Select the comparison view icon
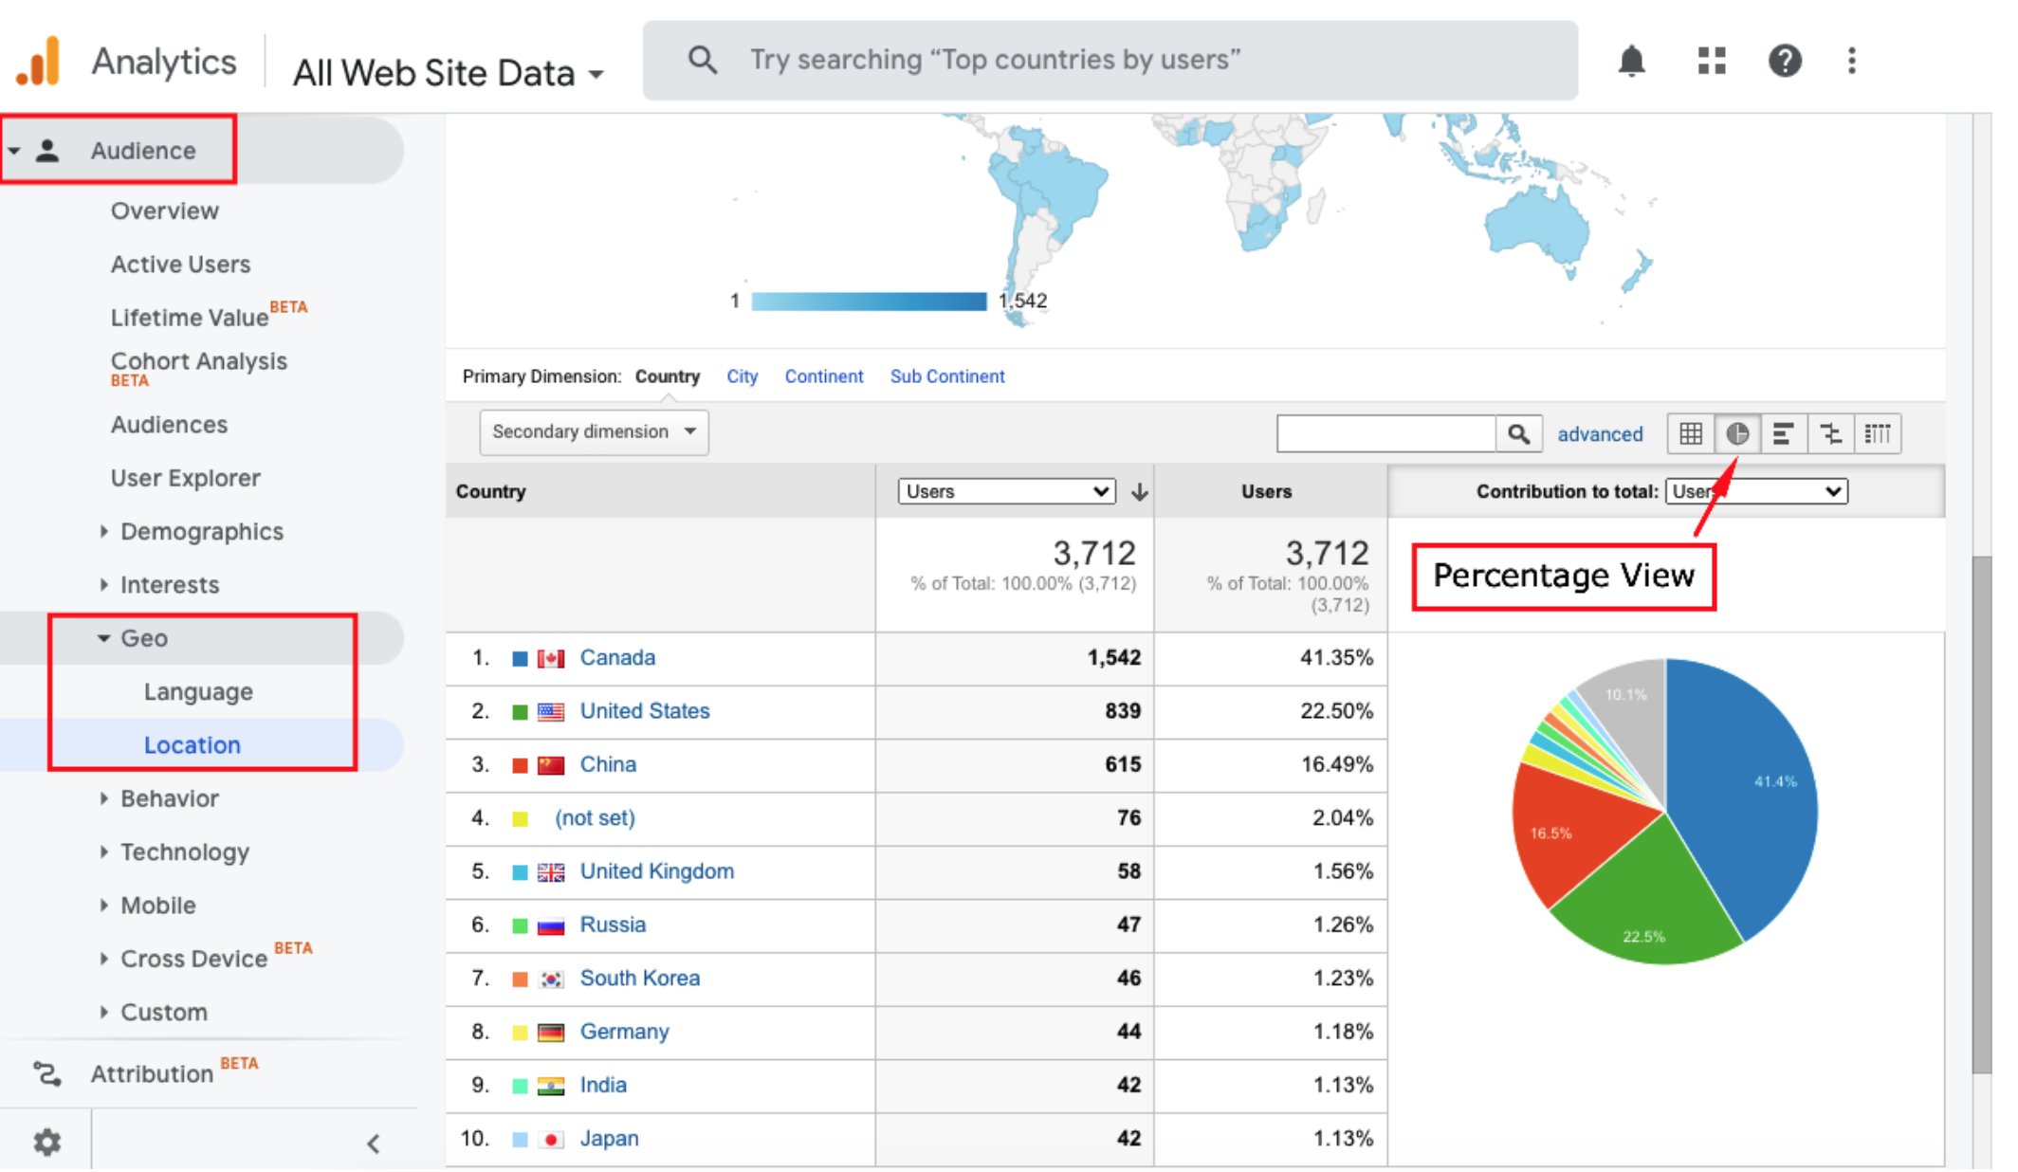Screen dimensions: 2018x1172 pos(1830,434)
